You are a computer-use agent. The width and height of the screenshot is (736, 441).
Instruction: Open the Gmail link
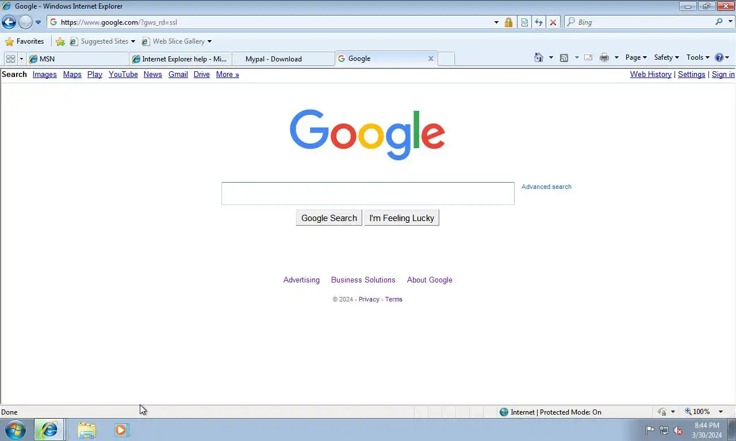pos(178,75)
